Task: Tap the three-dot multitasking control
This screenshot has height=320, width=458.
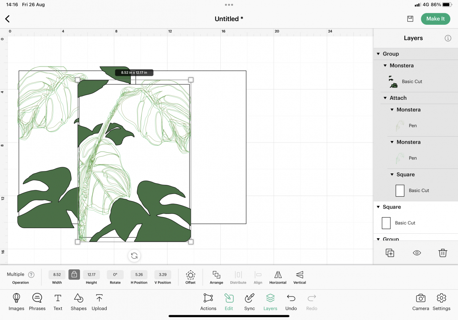Action: click(x=229, y=5)
